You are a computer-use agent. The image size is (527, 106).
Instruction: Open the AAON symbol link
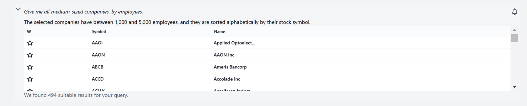tap(98, 55)
